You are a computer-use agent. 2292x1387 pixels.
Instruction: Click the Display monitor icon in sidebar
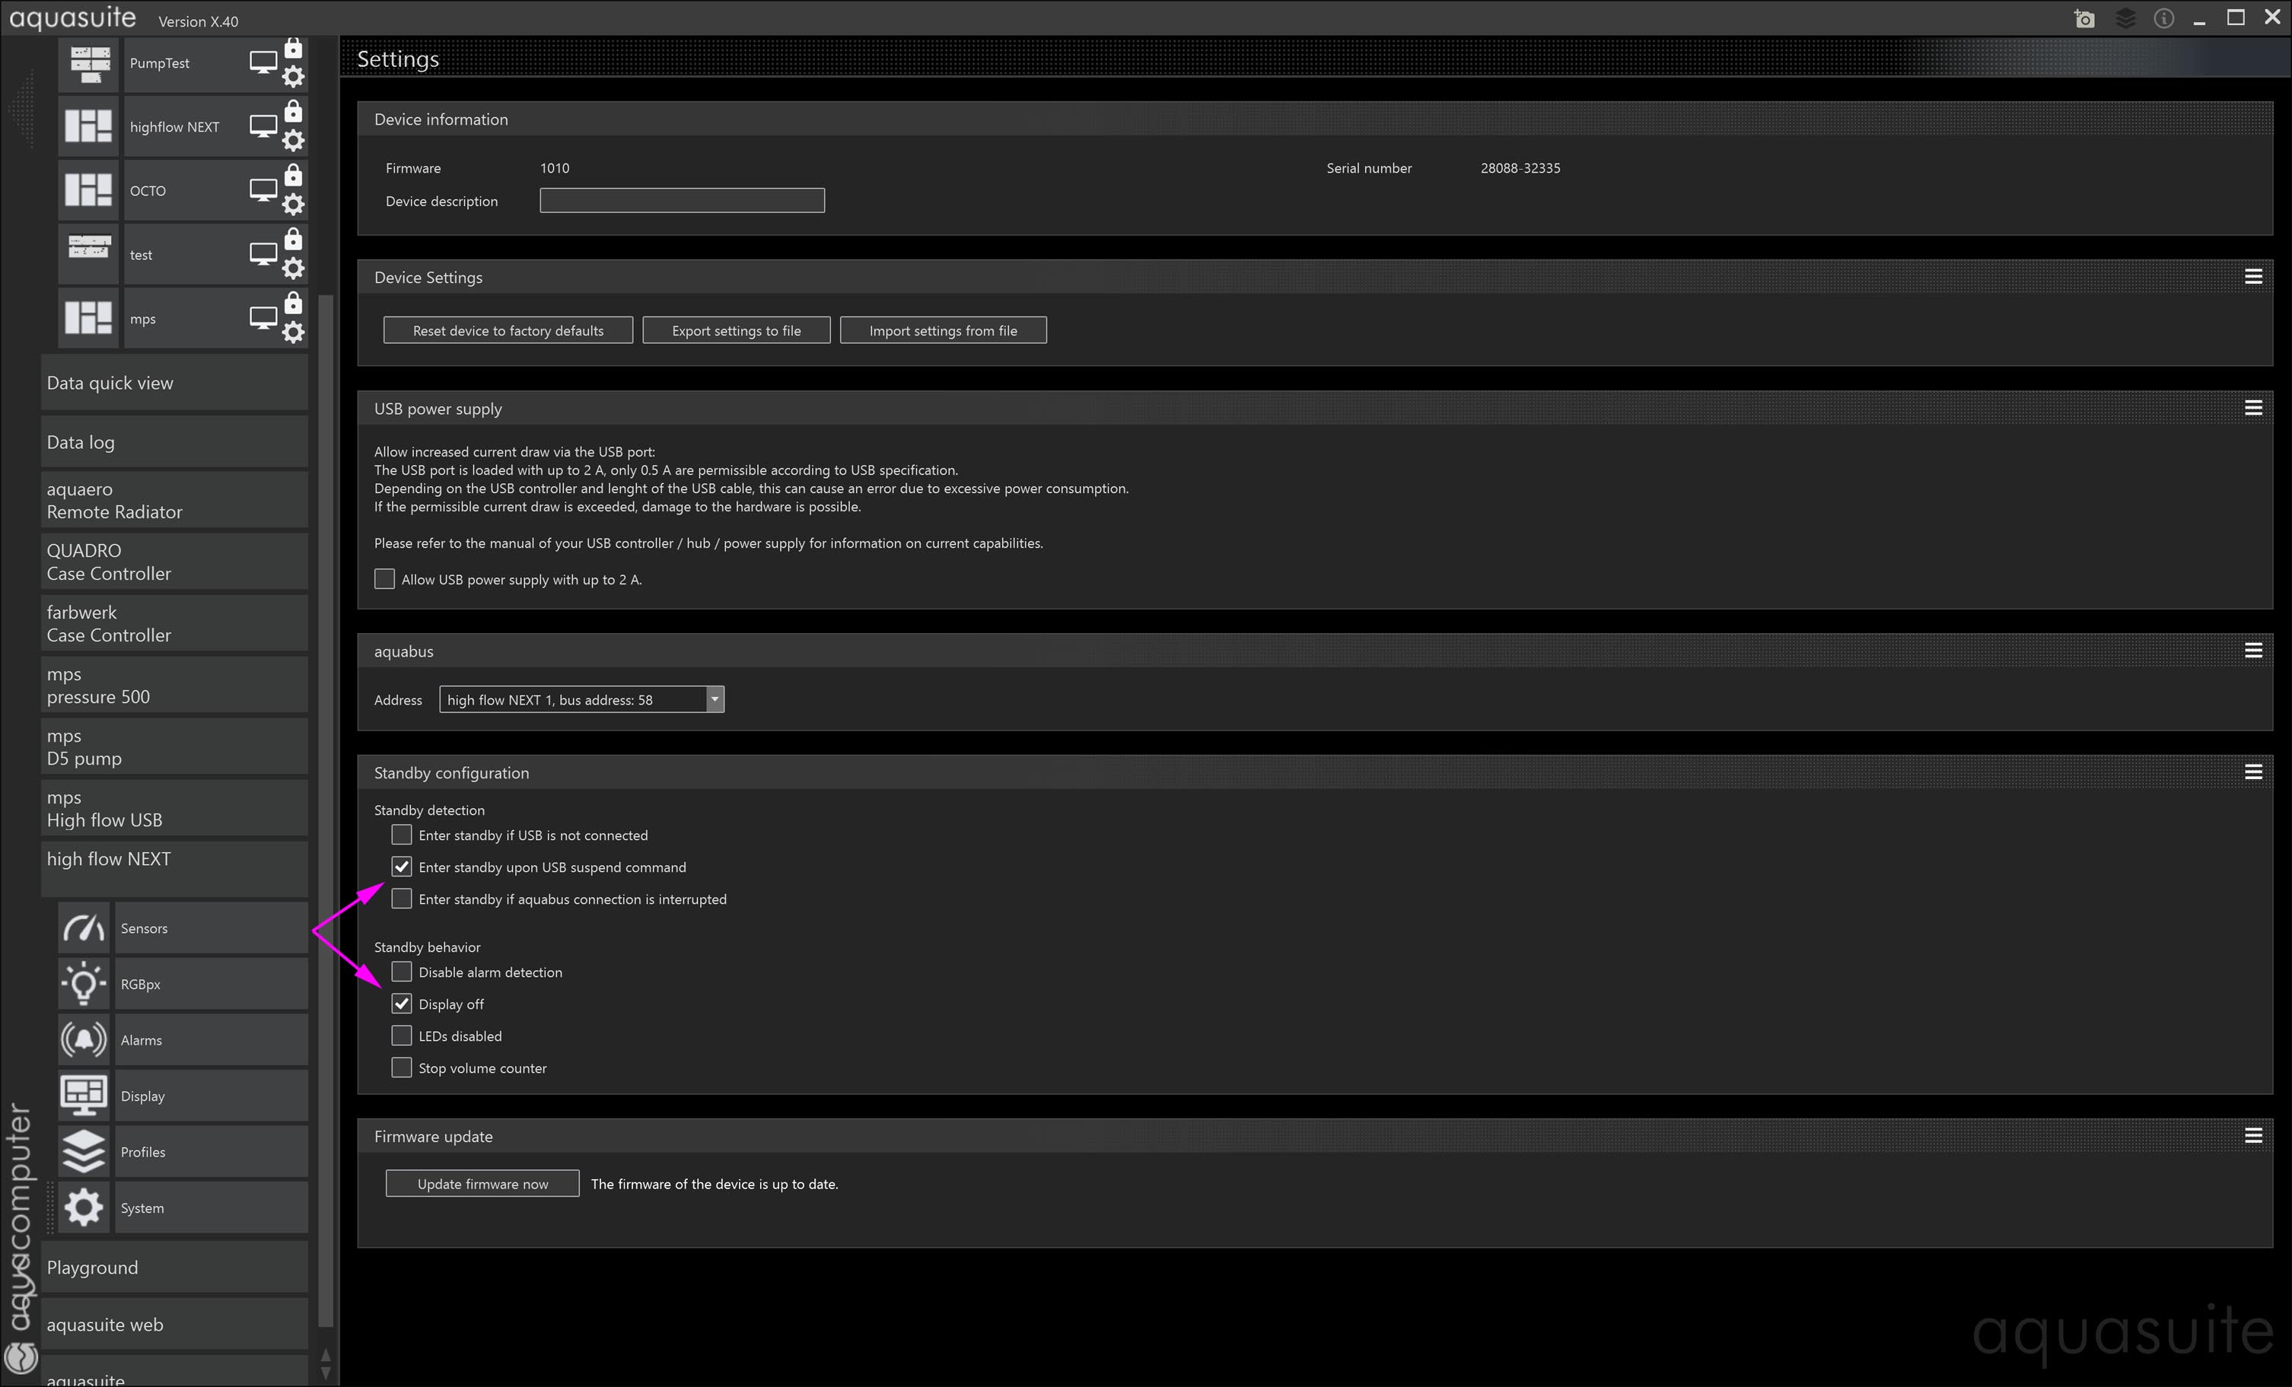click(x=84, y=1096)
